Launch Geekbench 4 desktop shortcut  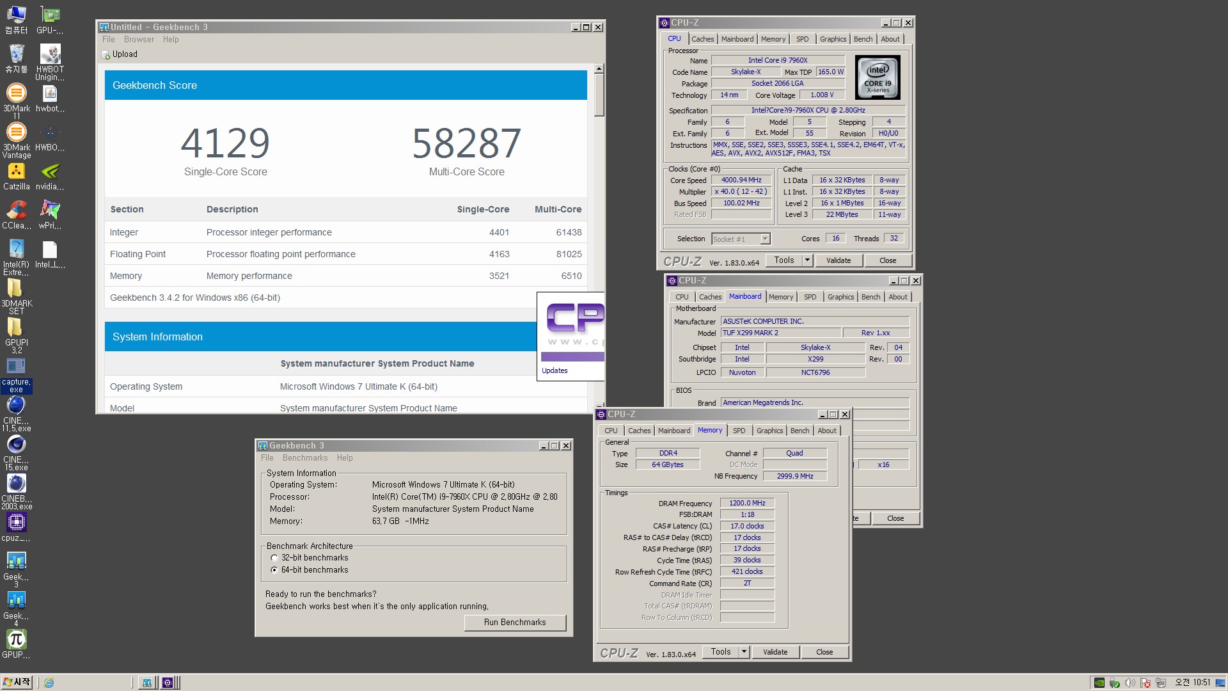(16, 608)
